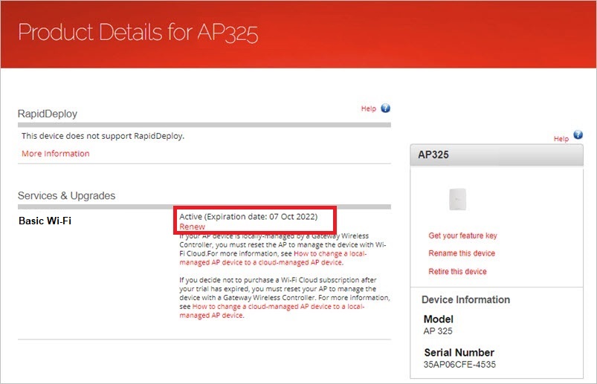Click the 'Active (Expiration date: 07 Oct 2022)' status

[248, 217]
